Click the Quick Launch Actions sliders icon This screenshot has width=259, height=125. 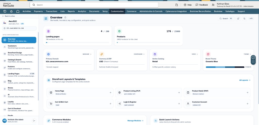(156, 121)
